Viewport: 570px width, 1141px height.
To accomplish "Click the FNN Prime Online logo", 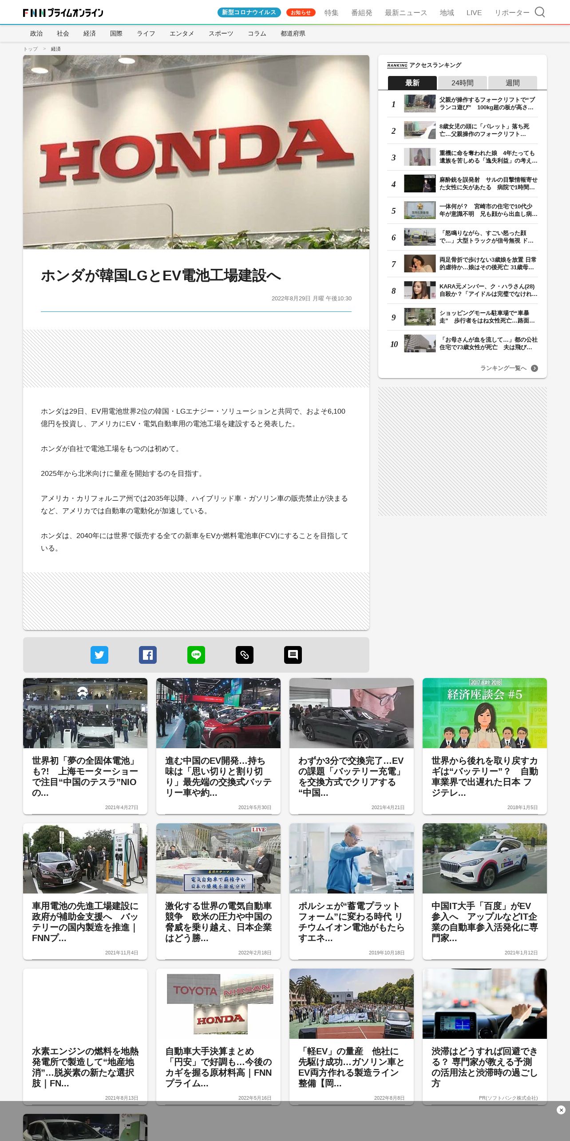I will point(63,13).
